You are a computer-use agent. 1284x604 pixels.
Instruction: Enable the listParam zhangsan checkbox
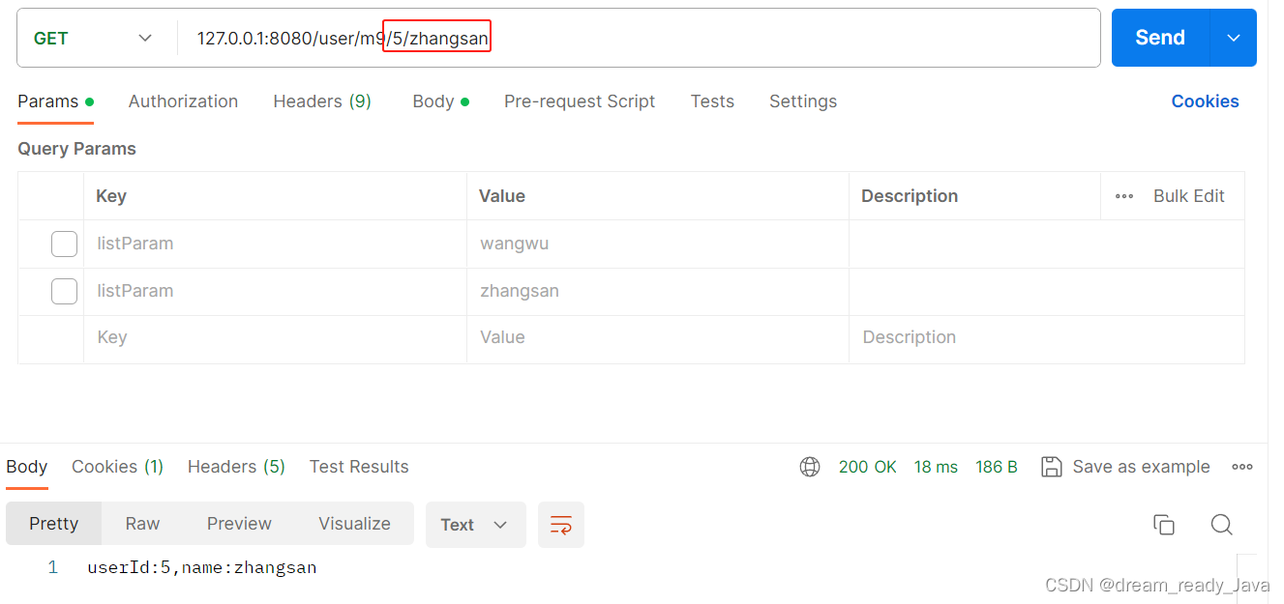(64, 291)
